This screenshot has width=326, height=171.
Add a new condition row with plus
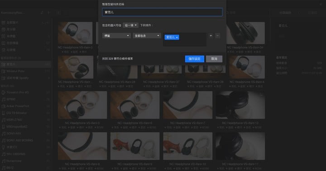[211, 36]
